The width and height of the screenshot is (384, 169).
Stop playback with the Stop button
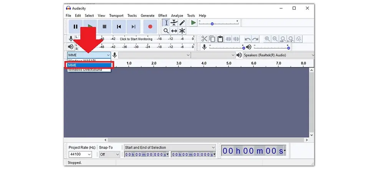click(x=104, y=27)
